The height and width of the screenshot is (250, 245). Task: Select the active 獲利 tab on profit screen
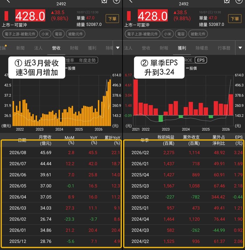182,48
